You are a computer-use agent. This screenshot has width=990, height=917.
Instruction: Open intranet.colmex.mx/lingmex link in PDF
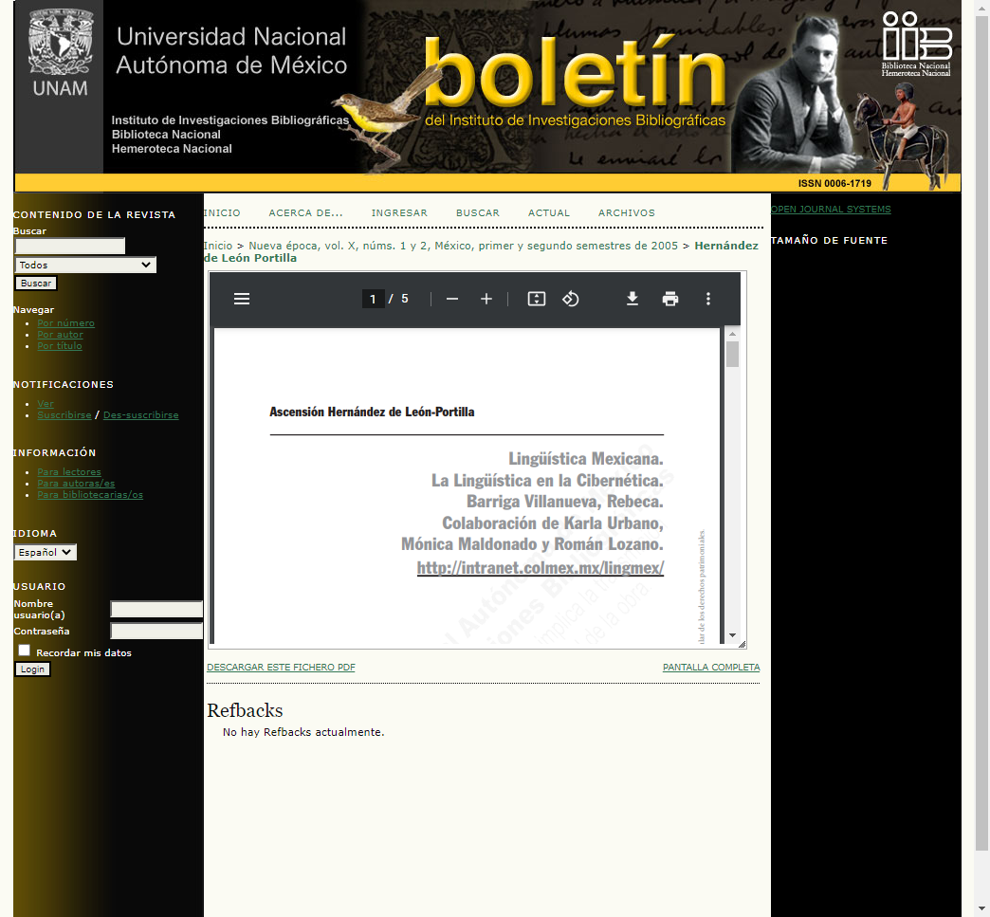(x=541, y=568)
